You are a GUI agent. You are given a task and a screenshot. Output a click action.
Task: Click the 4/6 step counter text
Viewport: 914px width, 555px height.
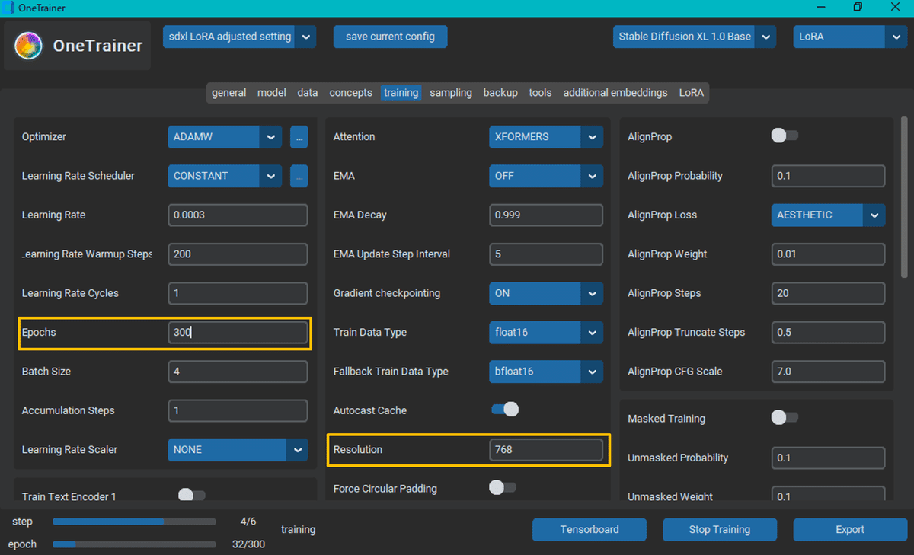point(248,522)
